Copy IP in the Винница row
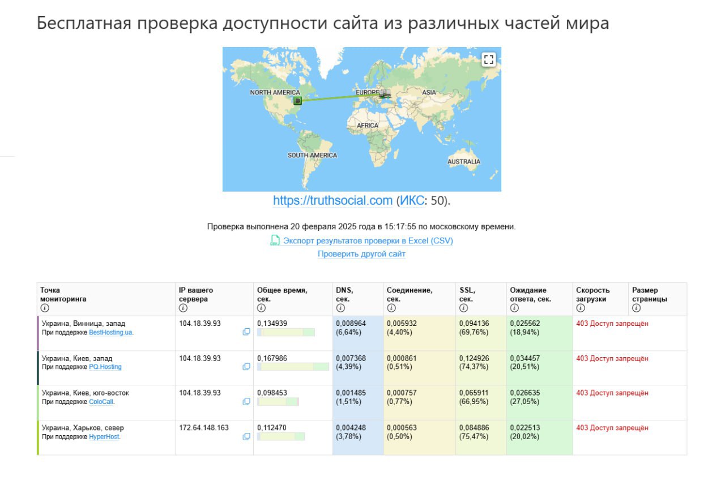 tap(246, 332)
